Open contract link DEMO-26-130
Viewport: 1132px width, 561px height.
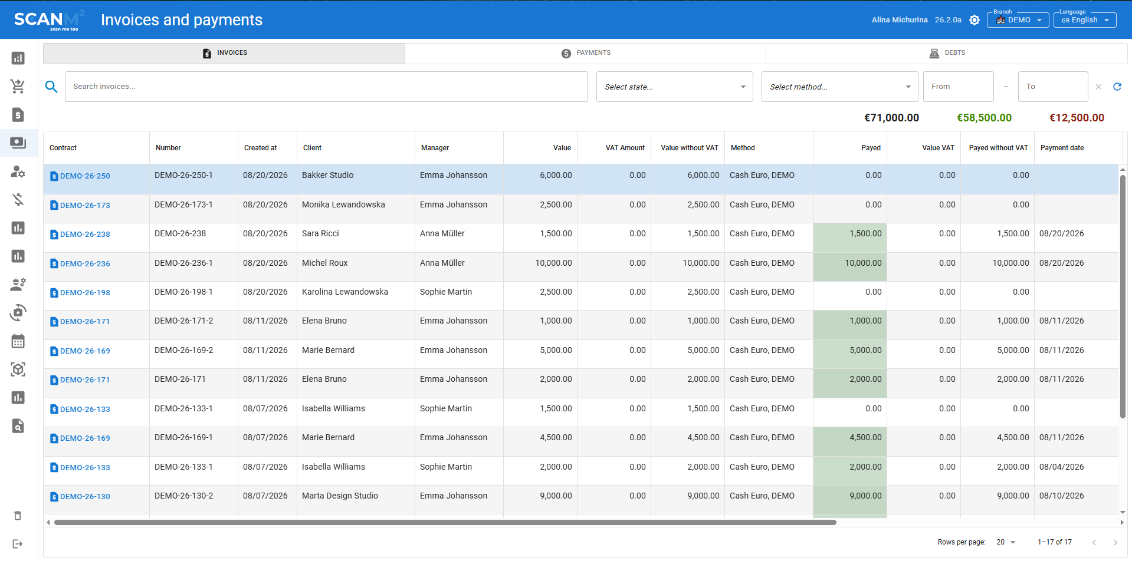pyautogui.click(x=85, y=497)
